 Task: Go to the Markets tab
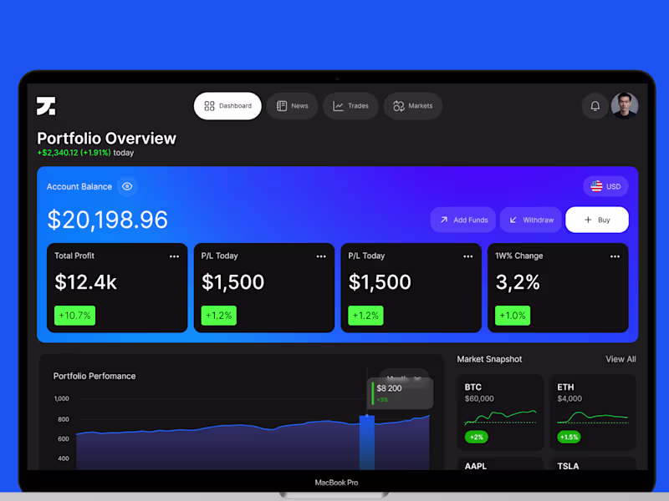(x=412, y=106)
